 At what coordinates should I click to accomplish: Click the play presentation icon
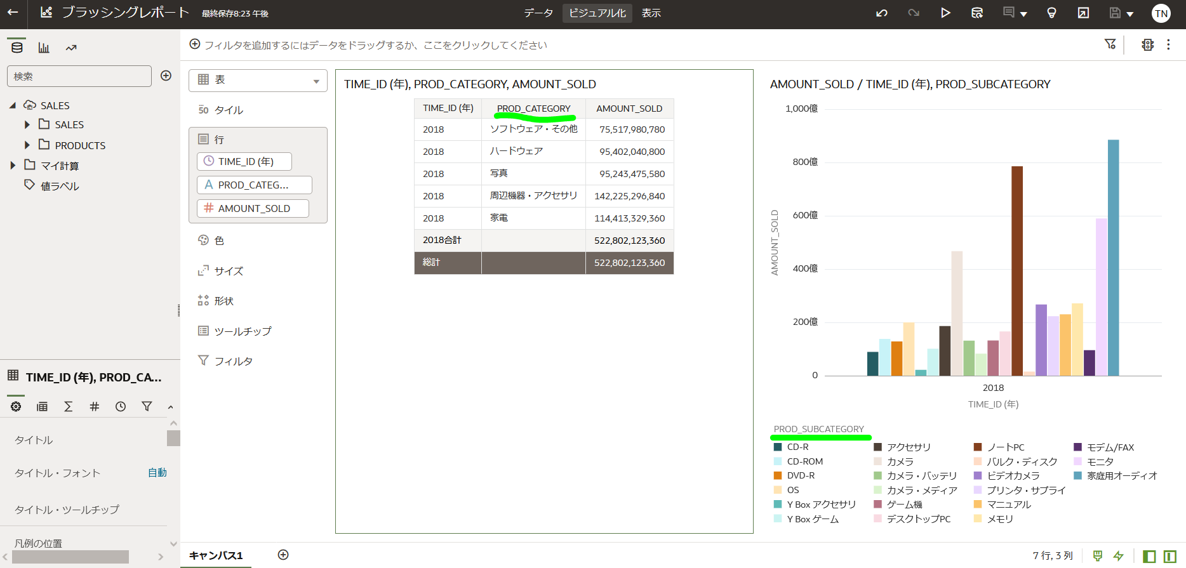coord(945,13)
